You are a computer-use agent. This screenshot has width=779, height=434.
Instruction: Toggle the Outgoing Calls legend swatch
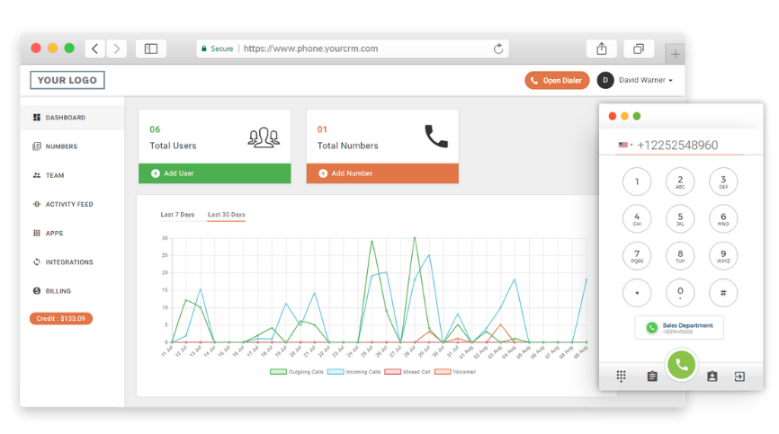click(278, 371)
